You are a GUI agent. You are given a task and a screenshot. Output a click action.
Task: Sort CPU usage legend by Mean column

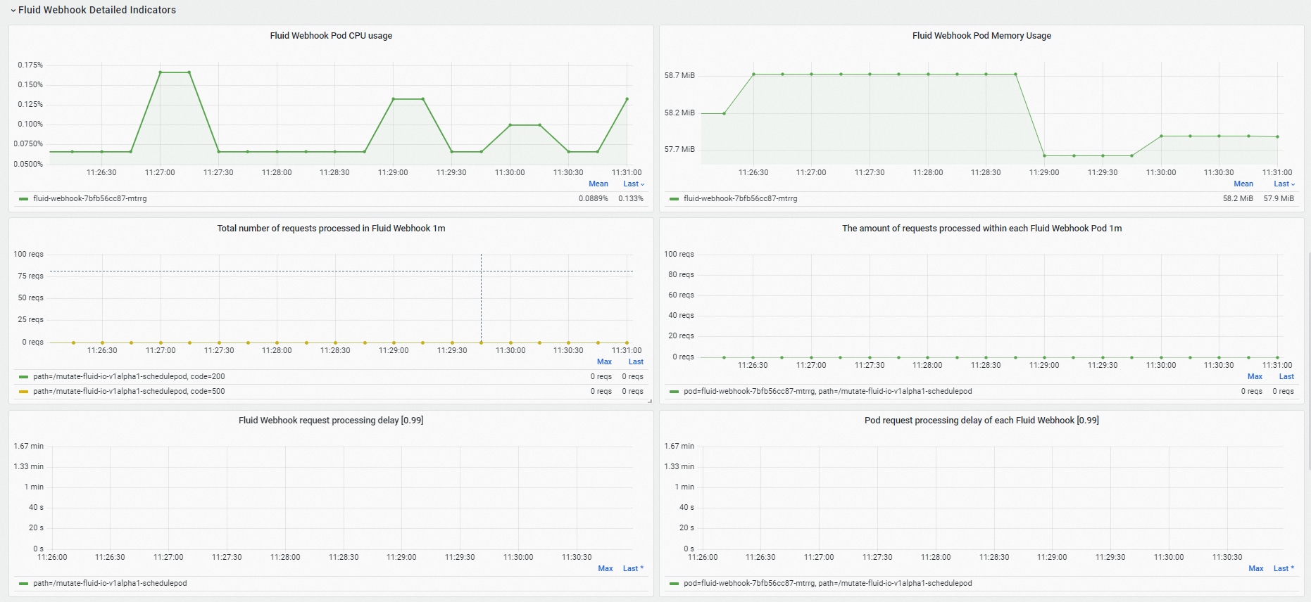tap(598, 184)
